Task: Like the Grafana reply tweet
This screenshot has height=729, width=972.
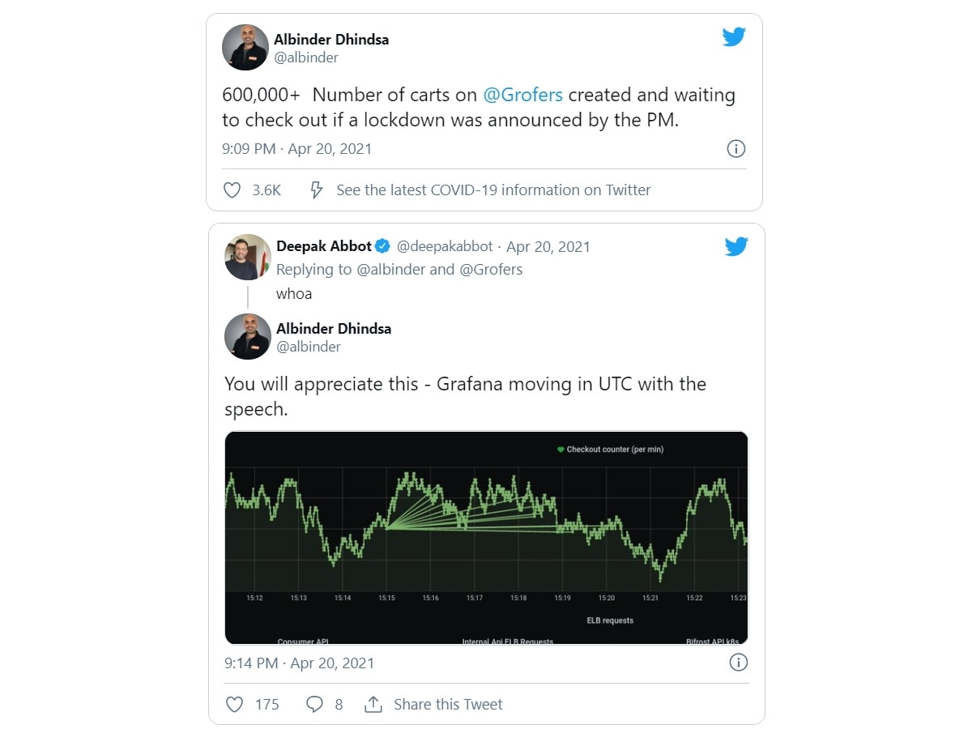Action: pyautogui.click(x=234, y=705)
